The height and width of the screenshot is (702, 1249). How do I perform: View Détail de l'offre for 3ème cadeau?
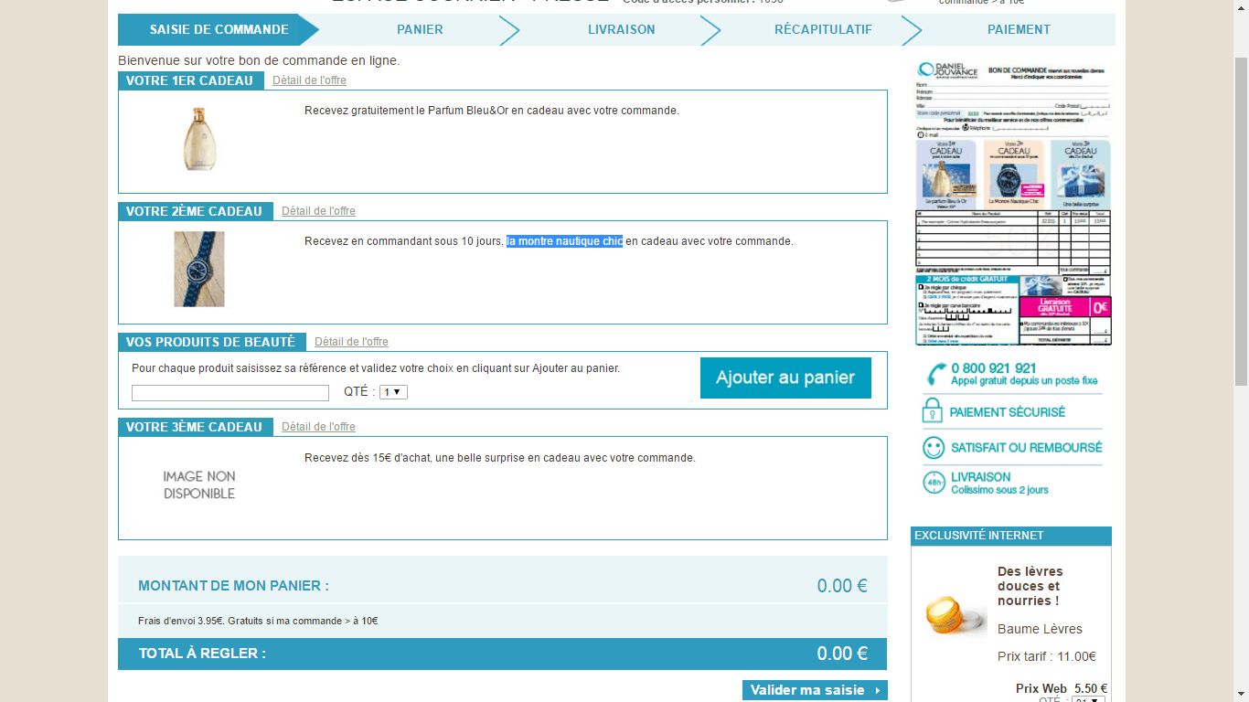tap(318, 427)
